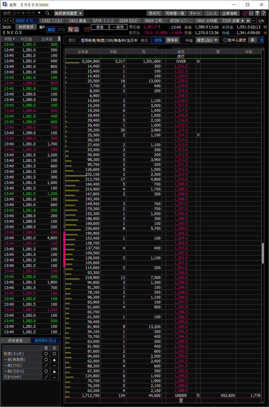Screen dimensions: 269x407
Task: Click the 貸借 button
Action: (x=100, y=27)
